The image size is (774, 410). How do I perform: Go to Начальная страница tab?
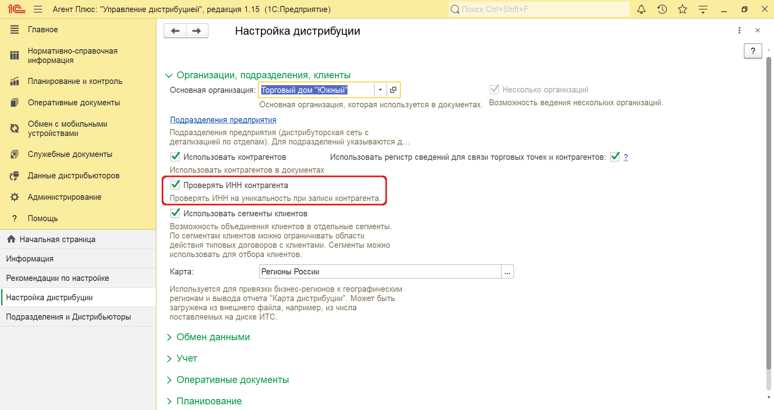(78, 239)
